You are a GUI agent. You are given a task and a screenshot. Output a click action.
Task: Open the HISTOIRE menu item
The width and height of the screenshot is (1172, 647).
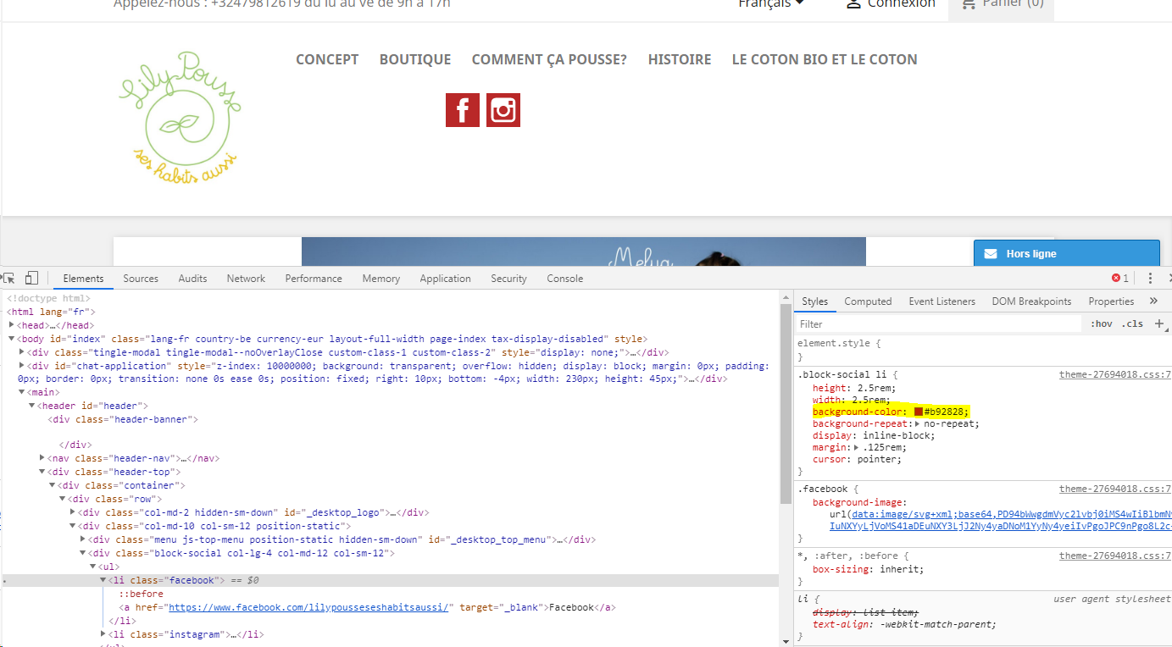(680, 59)
